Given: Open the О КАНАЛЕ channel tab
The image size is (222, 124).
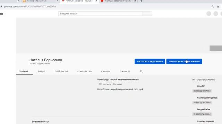Looking at the screenshot, I should click(x=125, y=71).
